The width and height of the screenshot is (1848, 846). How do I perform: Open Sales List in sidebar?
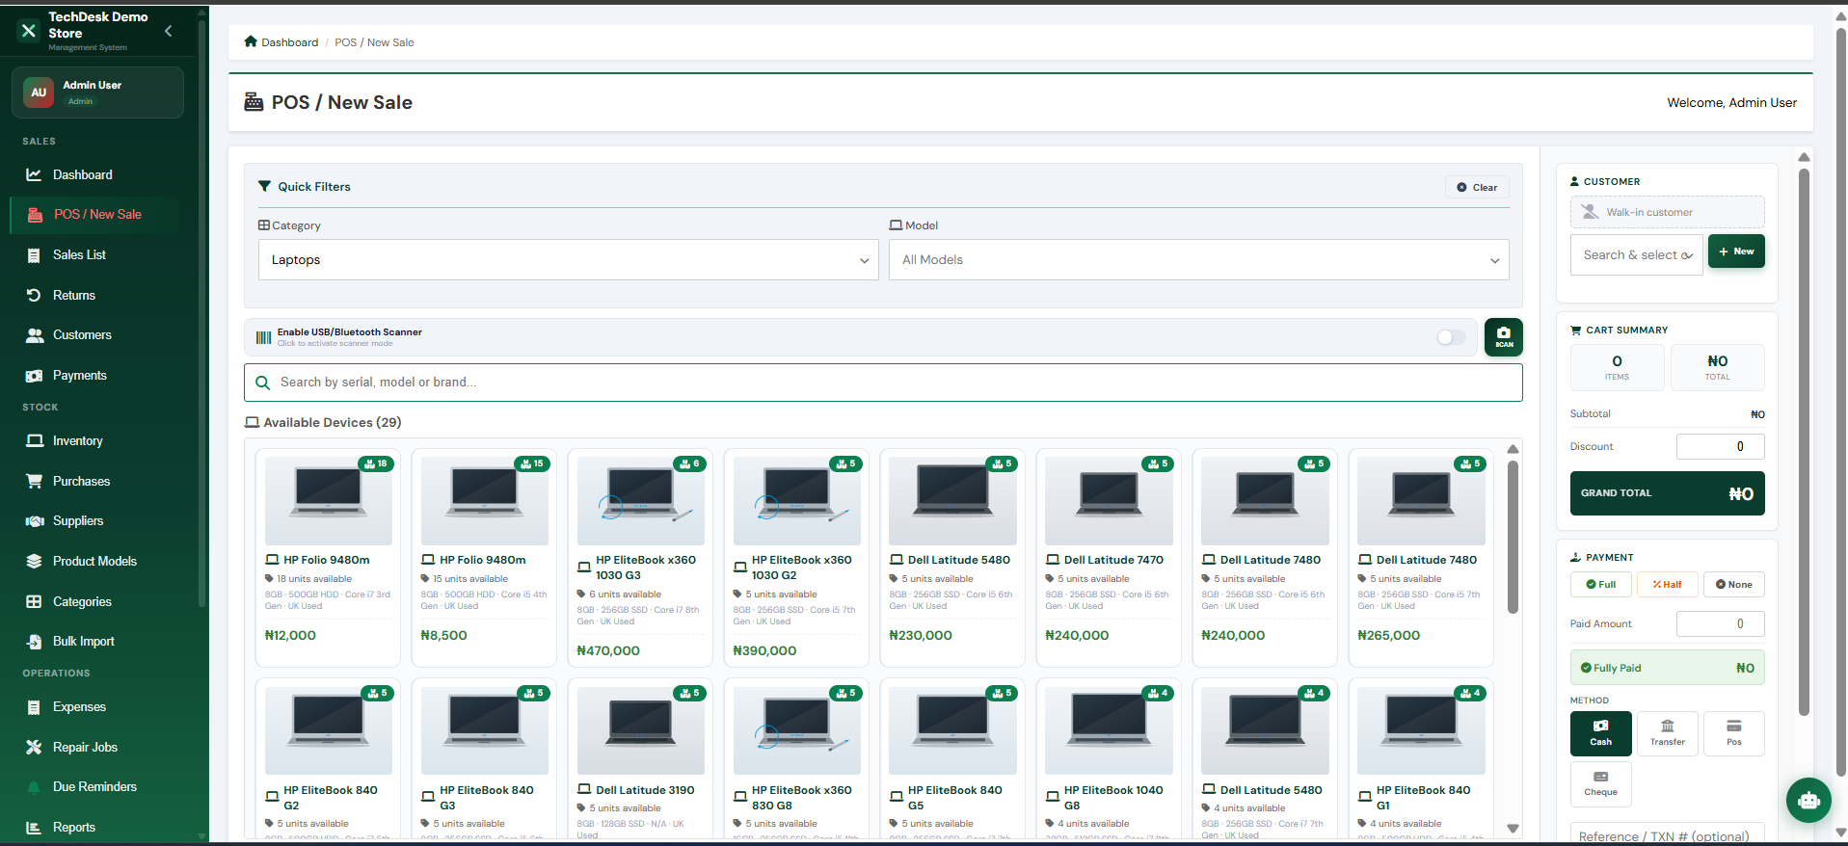(94, 254)
